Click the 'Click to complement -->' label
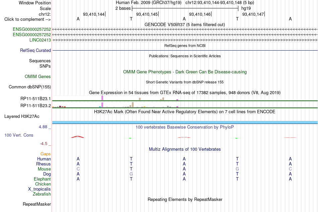The width and height of the screenshot is (318, 212). pos(27,19)
